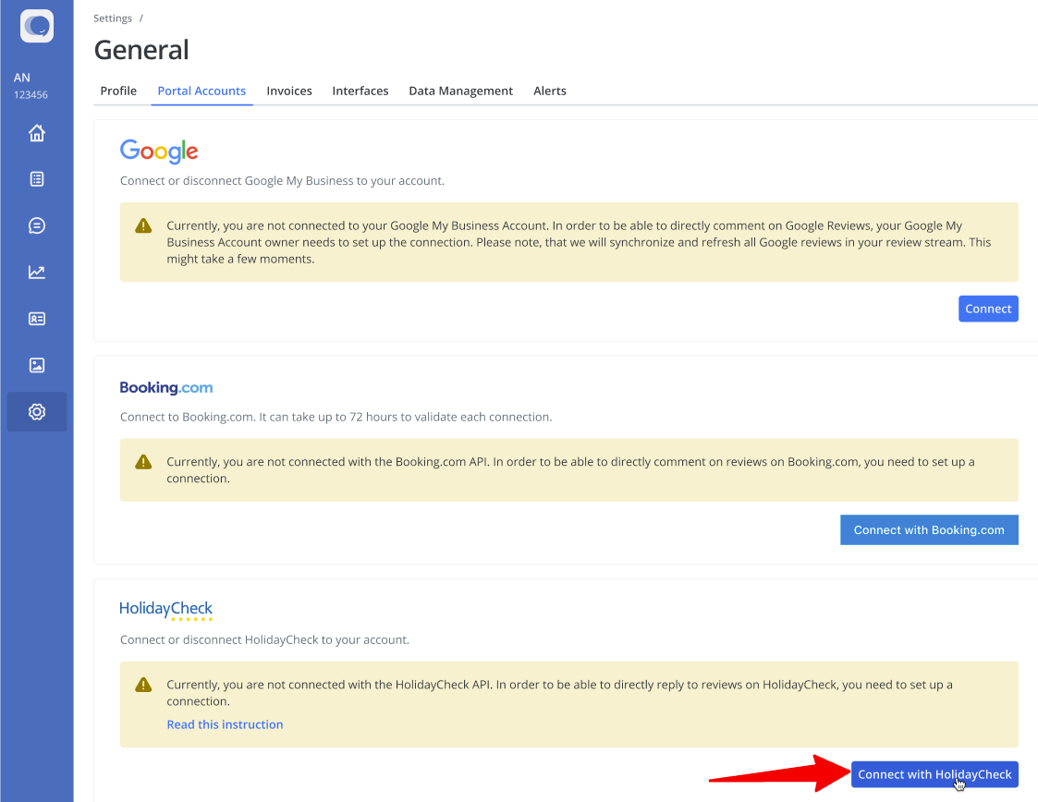This screenshot has width=1038, height=802.
Task: Open the list/reports icon in sidebar
Action: [37, 179]
